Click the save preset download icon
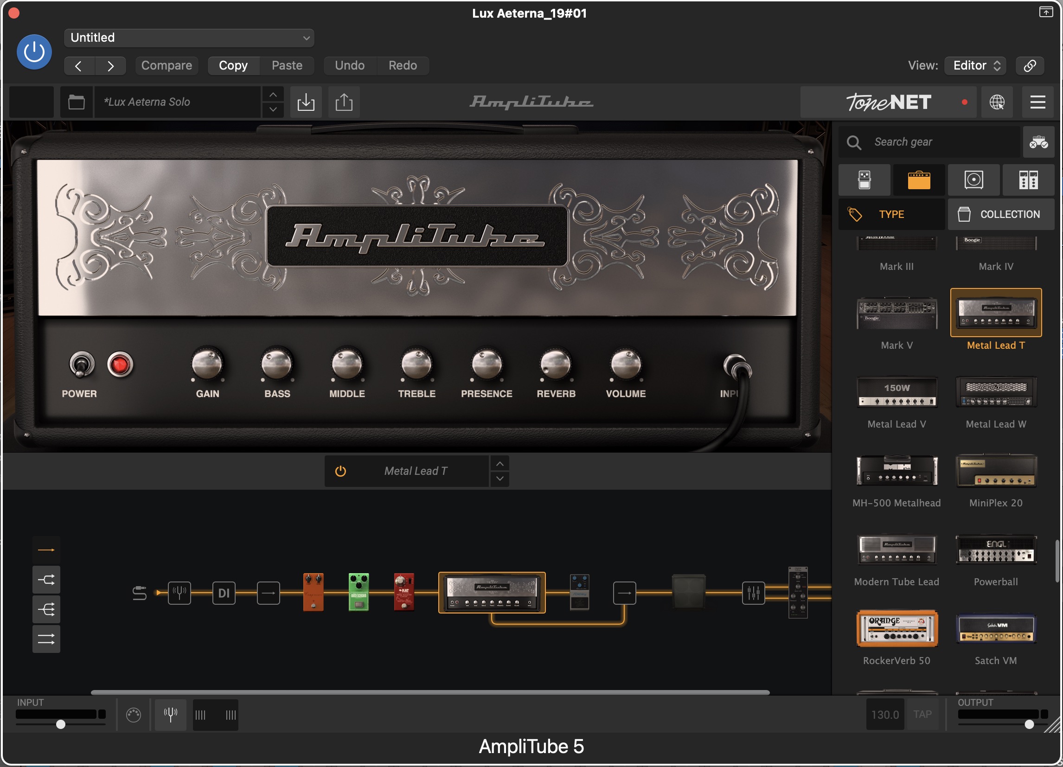This screenshot has height=767, width=1063. (x=306, y=102)
